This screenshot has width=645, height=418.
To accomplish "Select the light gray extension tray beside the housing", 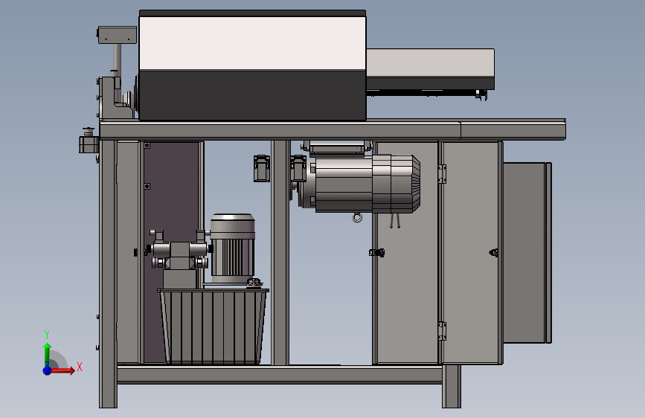I will pyautogui.click(x=430, y=68).
